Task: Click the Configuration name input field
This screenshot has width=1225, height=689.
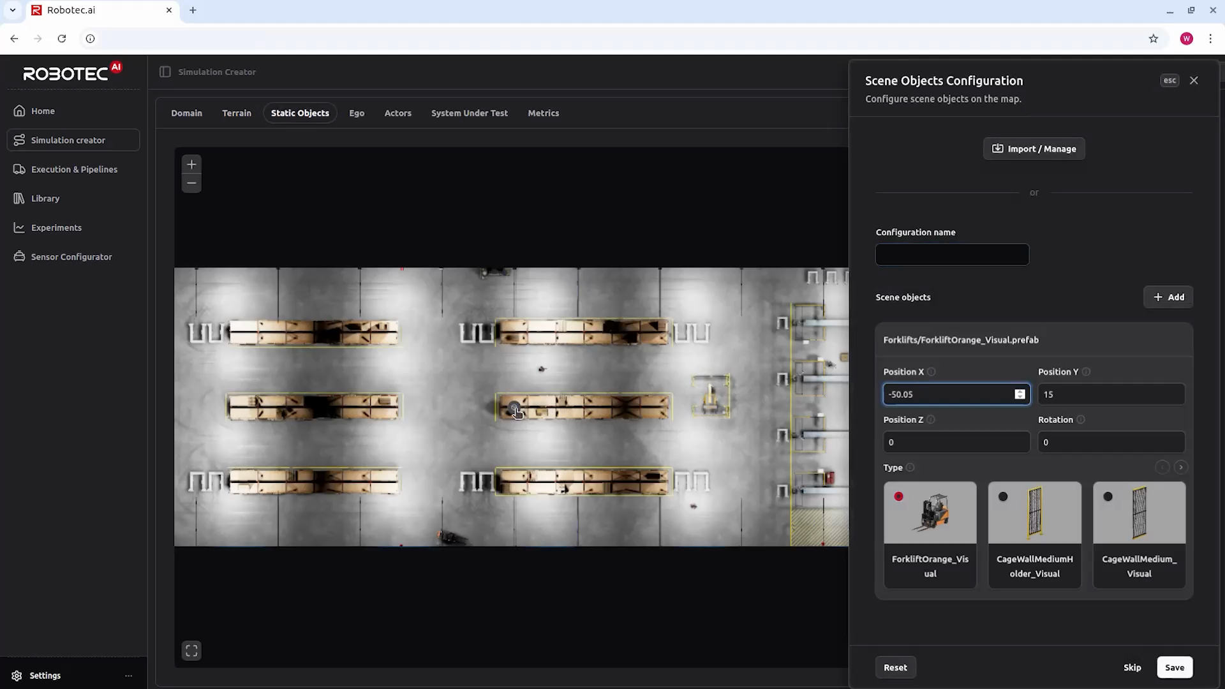Action: tap(952, 255)
